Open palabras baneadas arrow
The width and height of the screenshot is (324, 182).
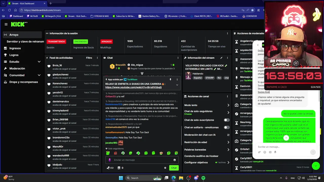pyautogui.click(x=228, y=150)
